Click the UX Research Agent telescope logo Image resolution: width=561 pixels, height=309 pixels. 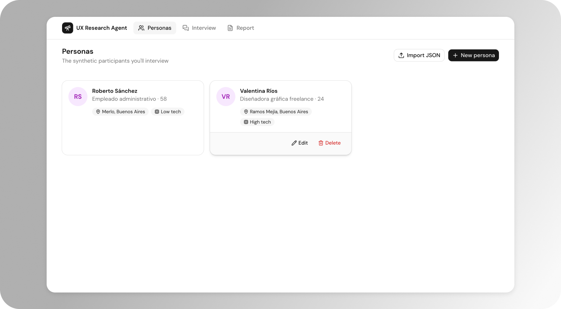pyautogui.click(x=68, y=28)
